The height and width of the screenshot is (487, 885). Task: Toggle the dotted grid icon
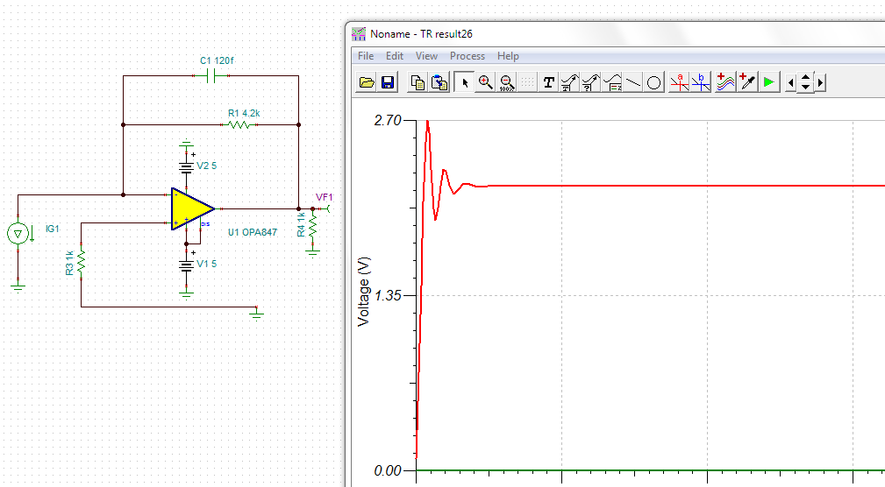click(x=527, y=82)
